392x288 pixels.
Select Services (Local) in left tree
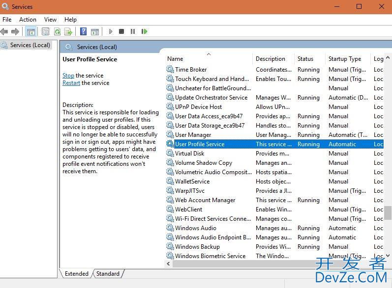(x=30, y=45)
